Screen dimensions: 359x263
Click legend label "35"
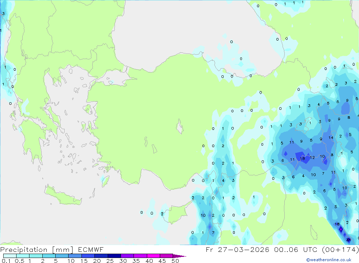(136, 261)
